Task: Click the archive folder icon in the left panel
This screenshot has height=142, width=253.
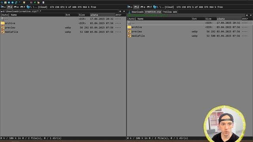Action: (x=3, y=23)
